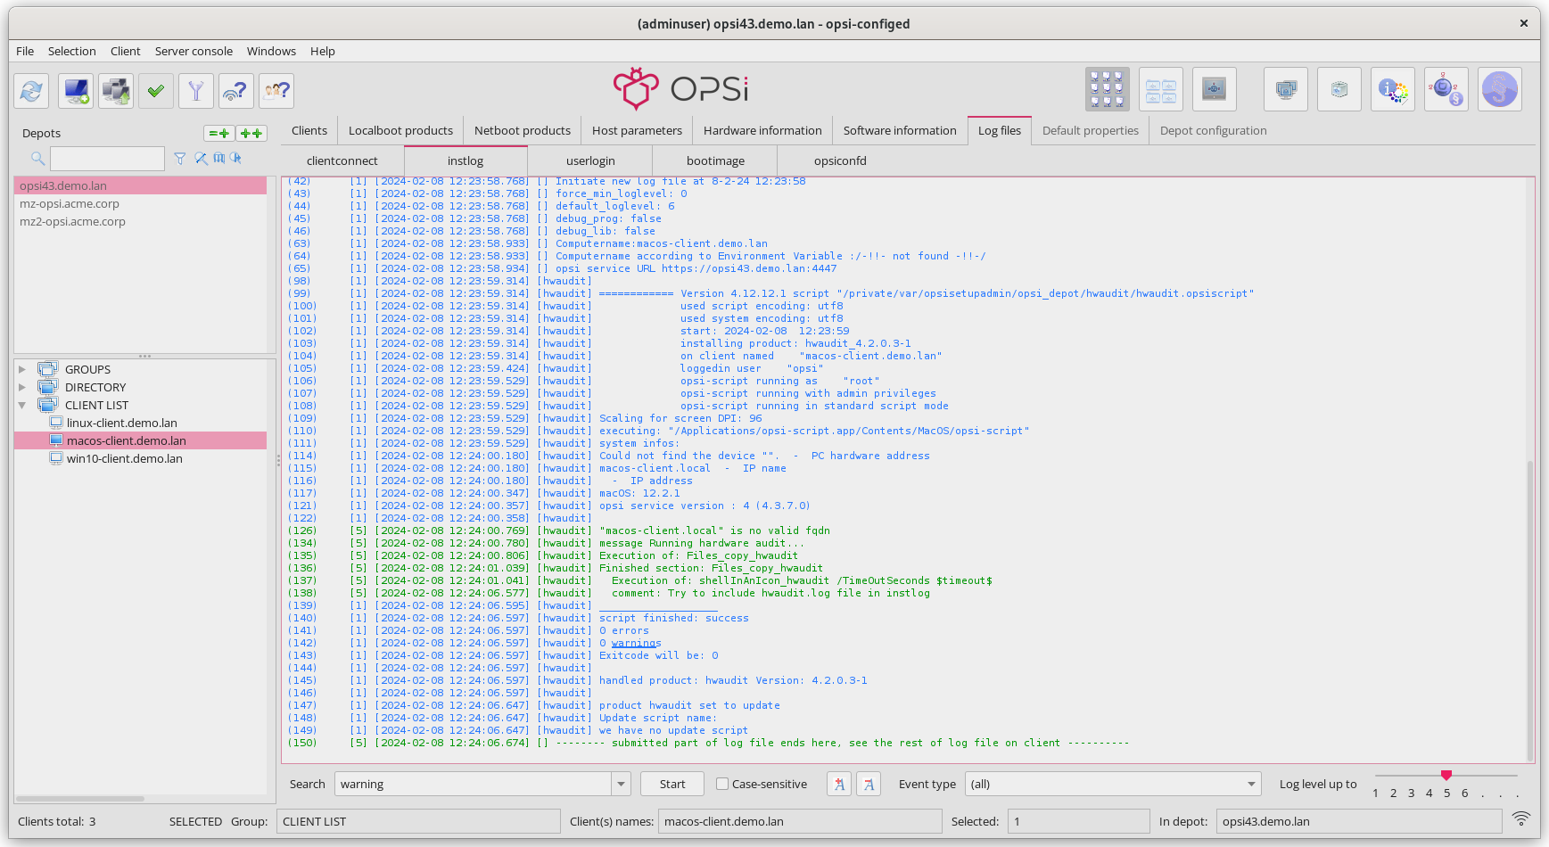Switch to the Software information tab
The image size is (1549, 847).
[900, 130]
